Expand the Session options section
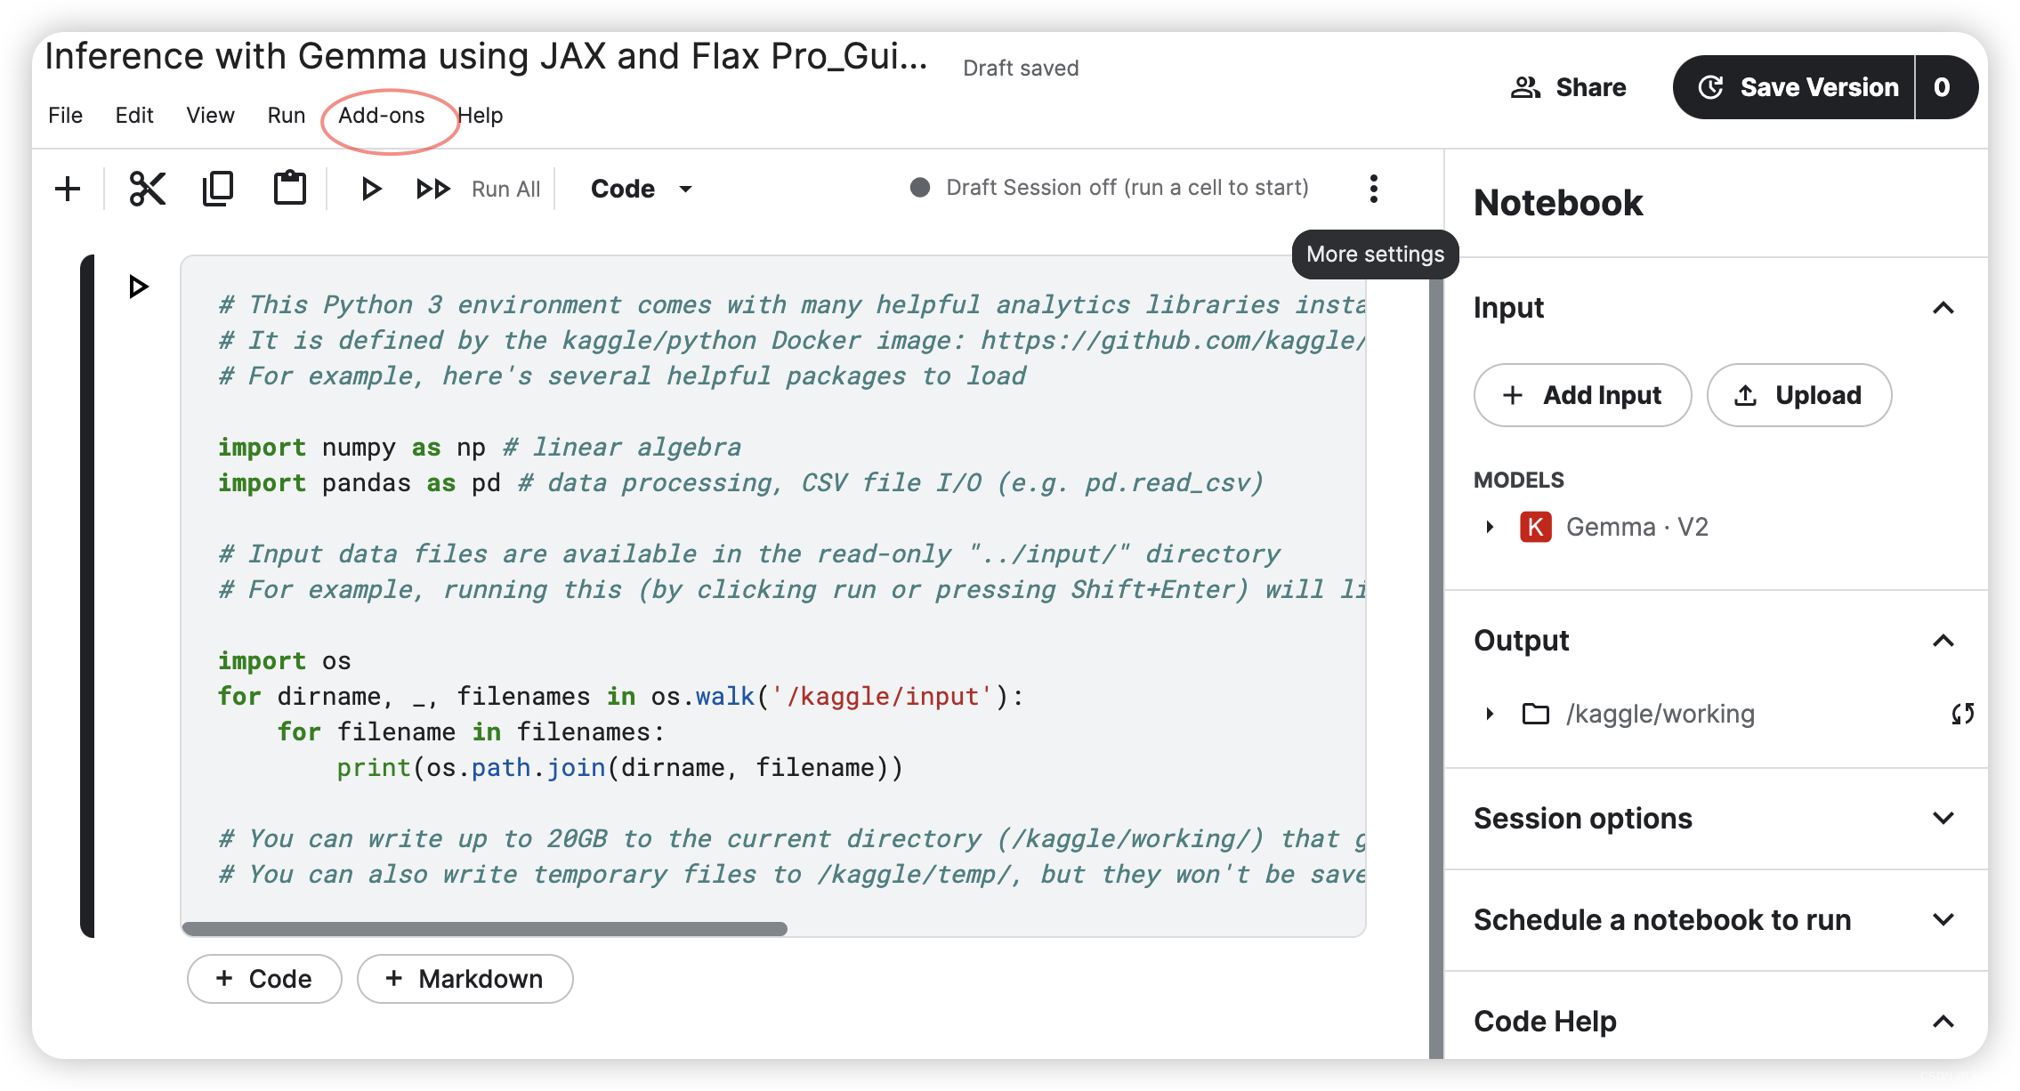This screenshot has width=2020, height=1091. pos(1943,818)
